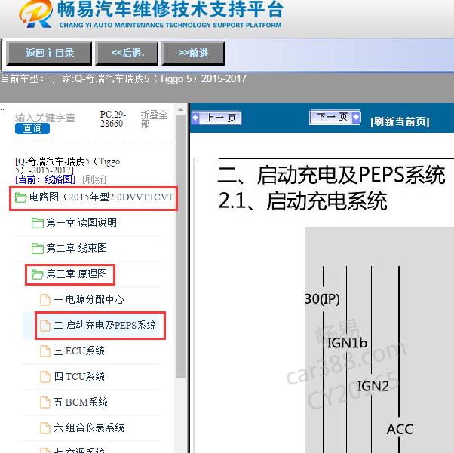Collapse the 电路图 2015年型 folder icon

[x=21, y=197]
